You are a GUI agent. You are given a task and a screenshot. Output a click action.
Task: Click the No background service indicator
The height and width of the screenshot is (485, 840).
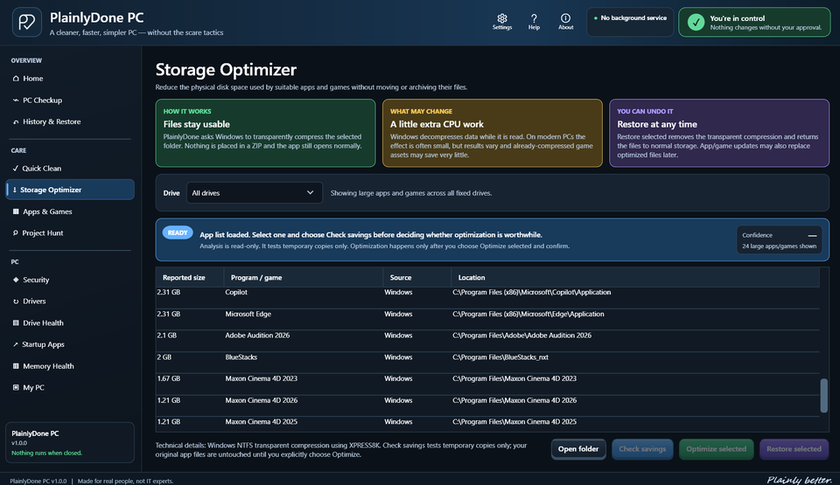[630, 22]
